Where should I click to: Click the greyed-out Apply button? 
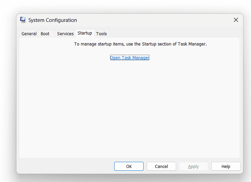click(x=193, y=167)
